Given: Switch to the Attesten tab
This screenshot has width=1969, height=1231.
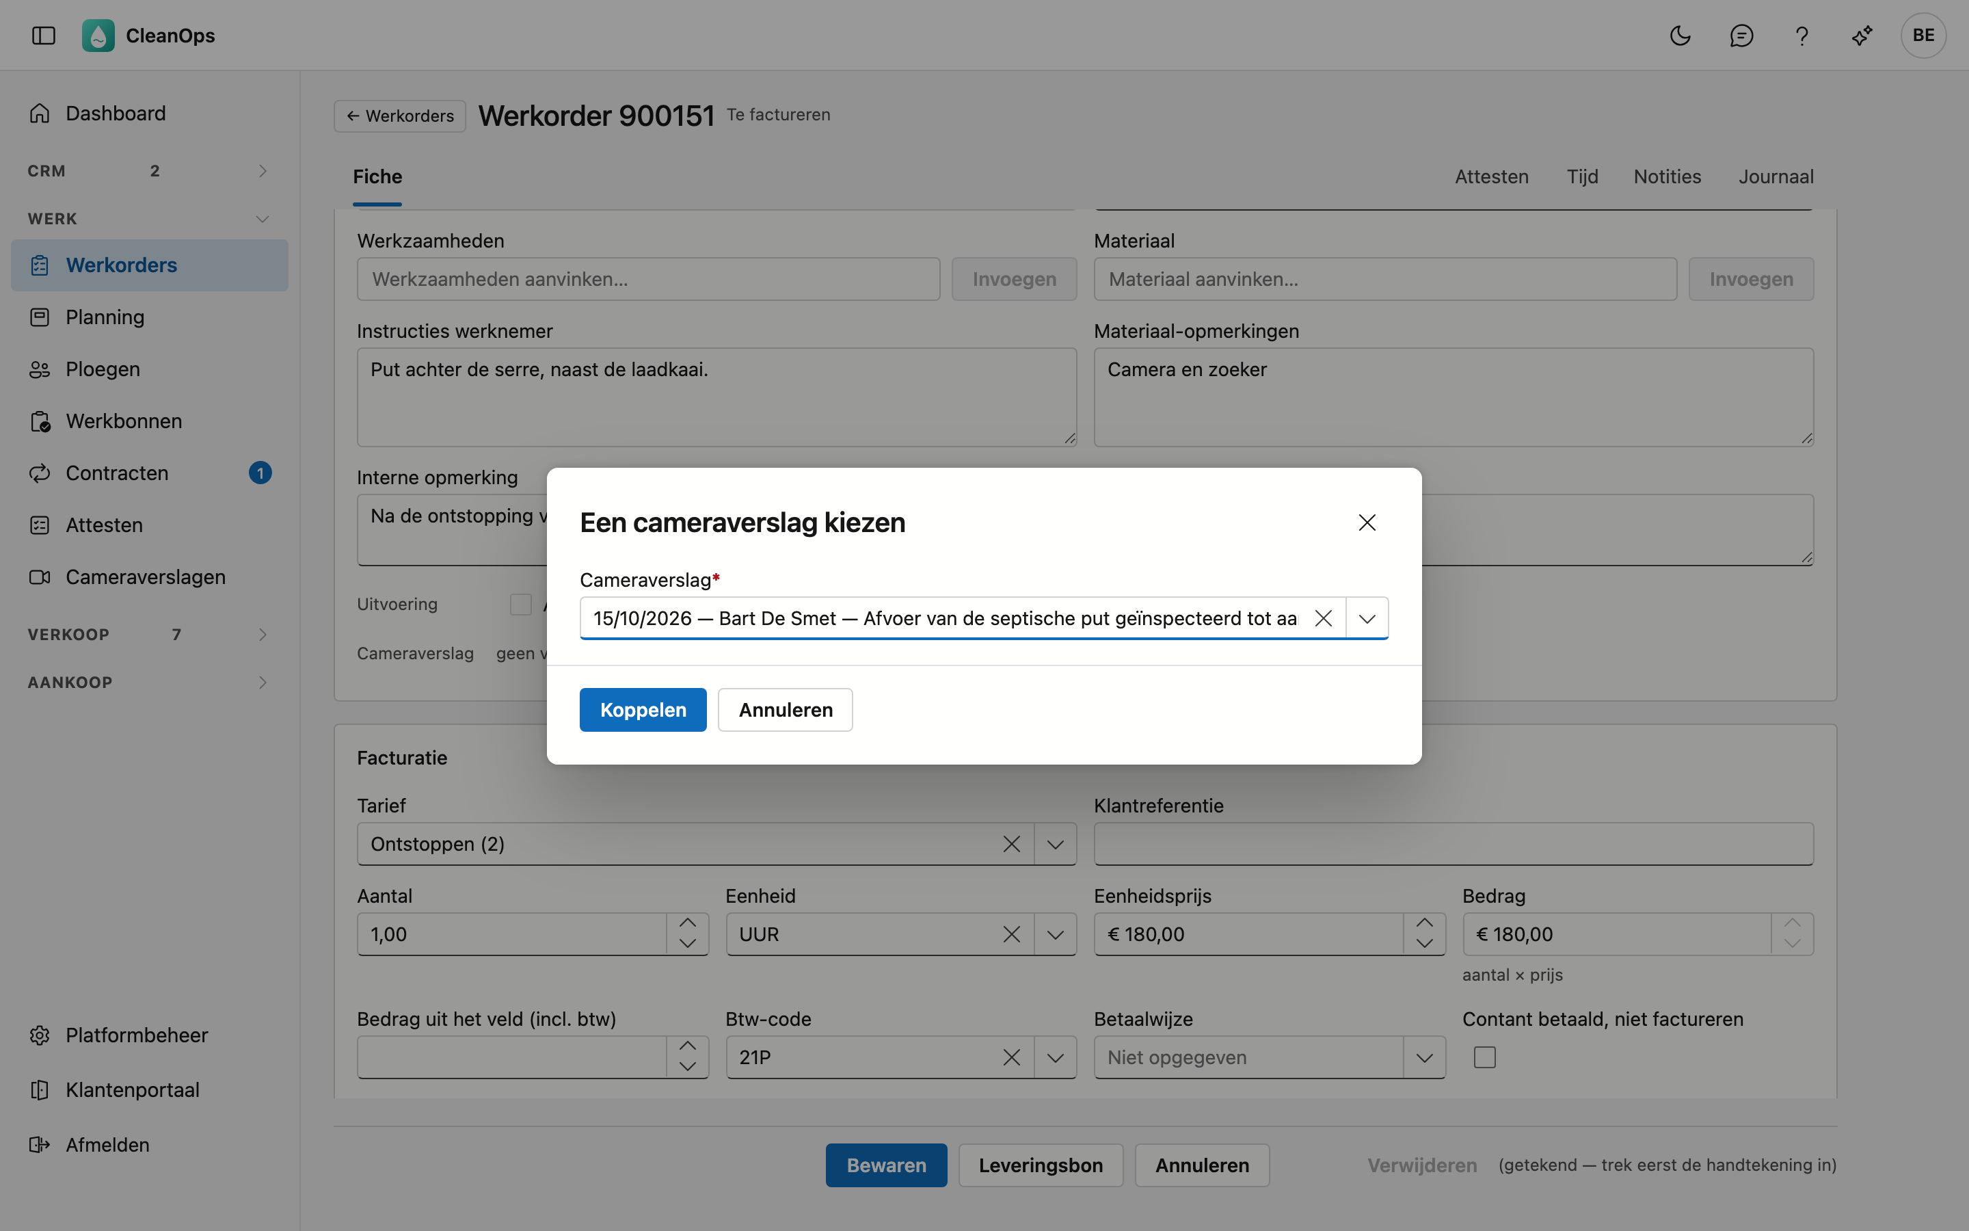Looking at the screenshot, I should pyautogui.click(x=1491, y=176).
